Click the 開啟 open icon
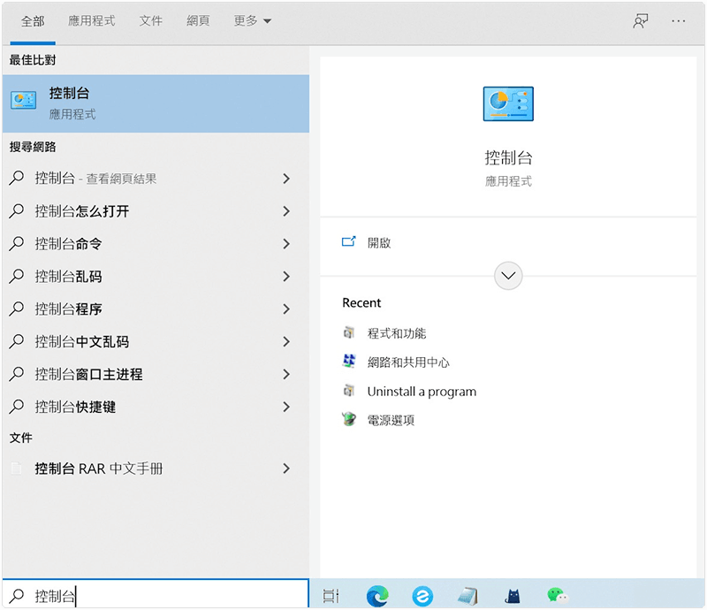The height and width of the screenshot is (610, 707). point(348,242)
